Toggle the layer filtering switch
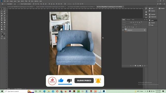 point(142,22)
